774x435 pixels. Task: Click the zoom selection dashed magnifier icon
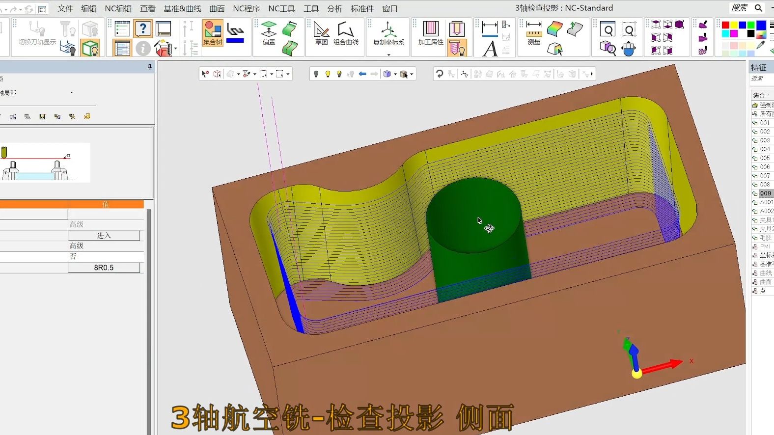click(629, 30)
